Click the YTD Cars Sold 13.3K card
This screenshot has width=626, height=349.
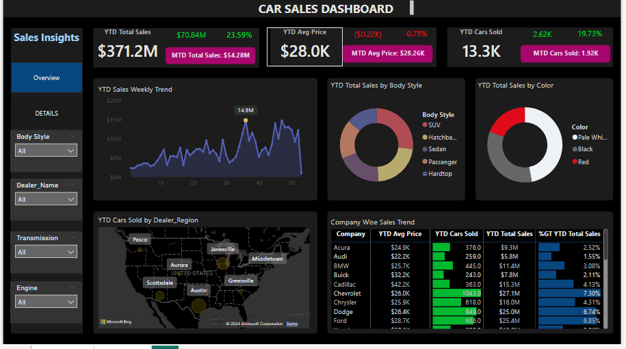[481, 47]
